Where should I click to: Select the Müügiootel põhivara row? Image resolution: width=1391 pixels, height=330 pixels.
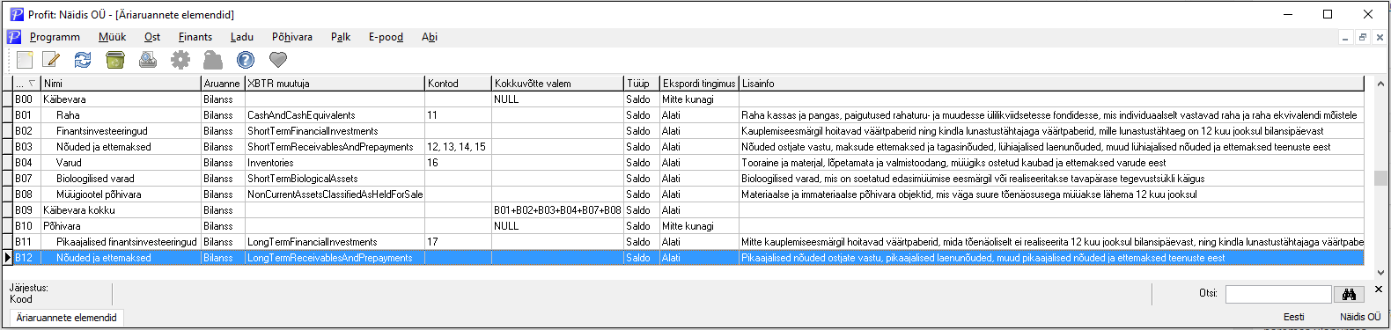(x=688, y=194)
